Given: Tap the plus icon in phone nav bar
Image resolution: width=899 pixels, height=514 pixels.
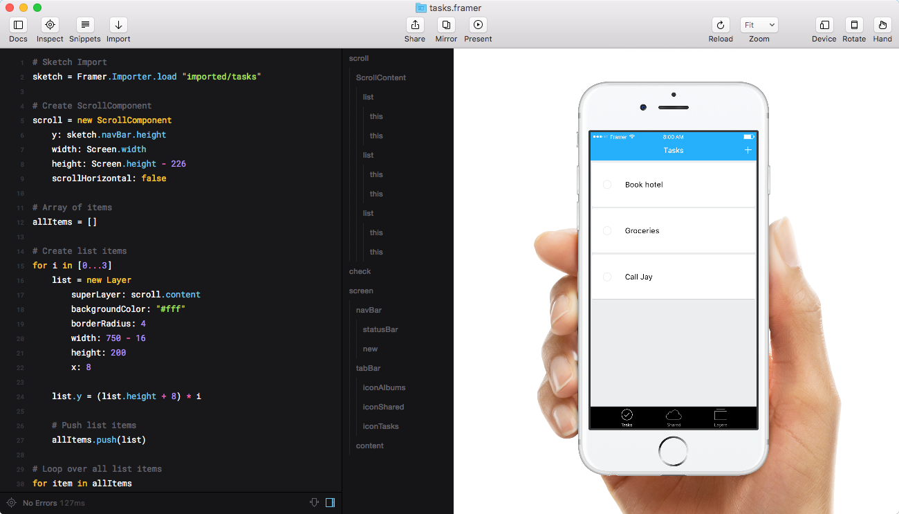Looking at the screenshot, I should point(748,150).
